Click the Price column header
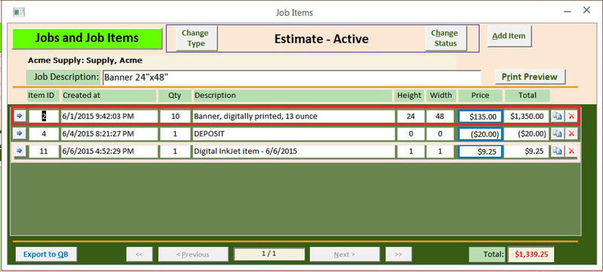This screenshot has width=603, height=272. pos(480,95)
